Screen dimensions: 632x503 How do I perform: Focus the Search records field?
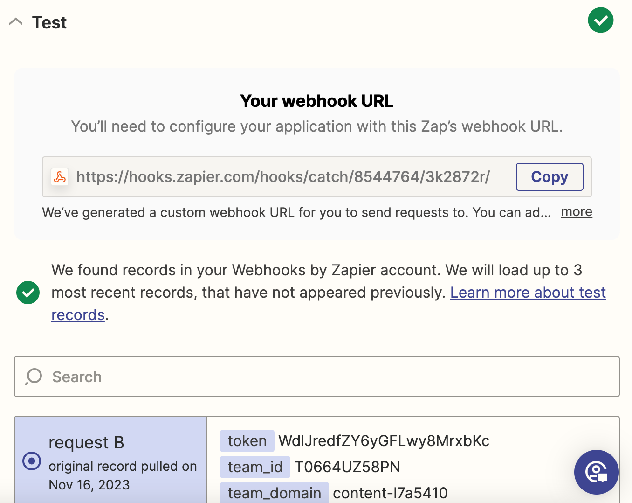click(317, 377)
